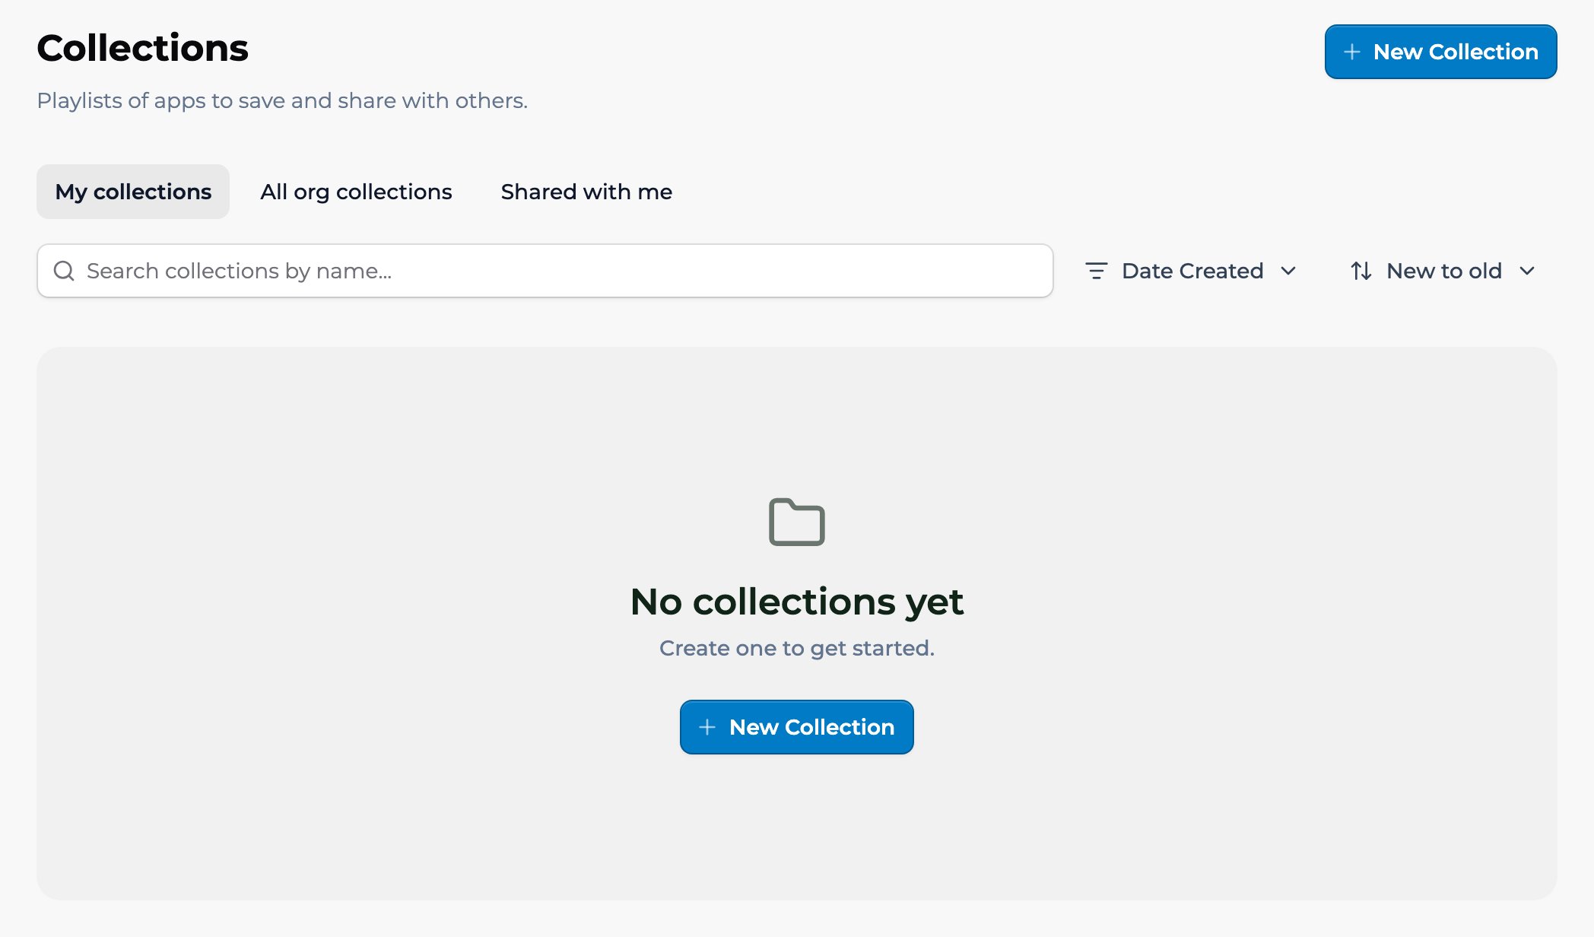Click the Collections page title
This screenshot has height=937, width=1594.
143,48
